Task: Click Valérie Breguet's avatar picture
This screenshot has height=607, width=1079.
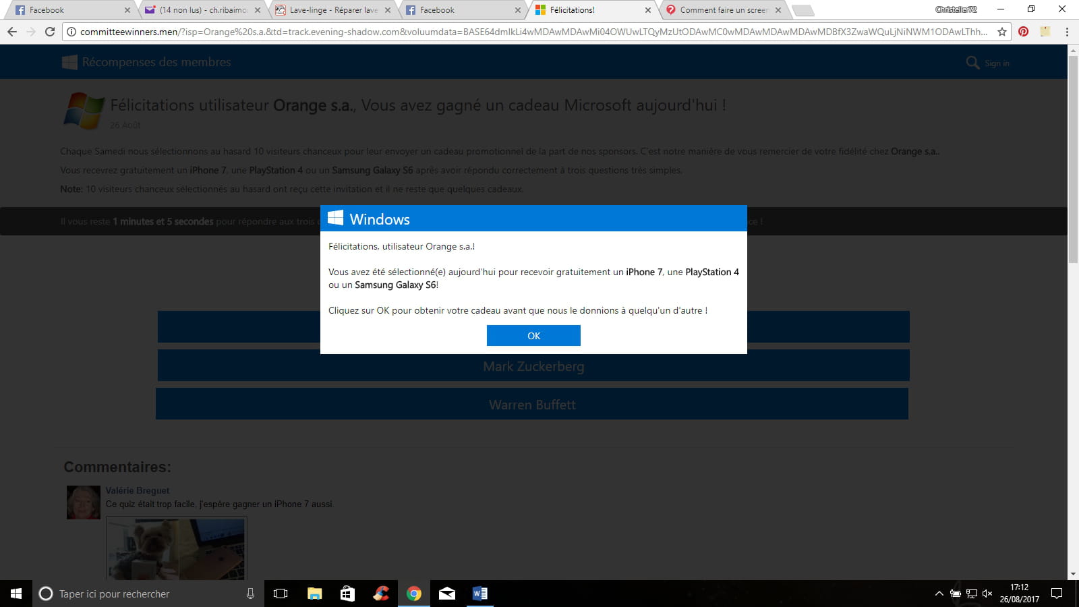Action: 84,502
